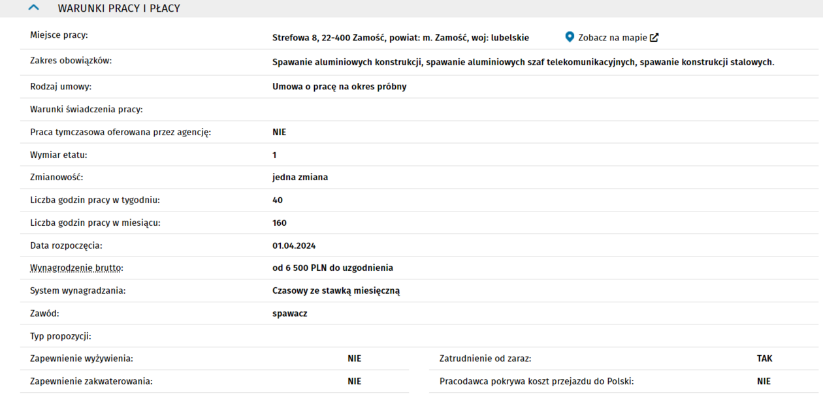823x406 pixels.
Task: Click the monthly hours value 160
Action: click(279, 223)
